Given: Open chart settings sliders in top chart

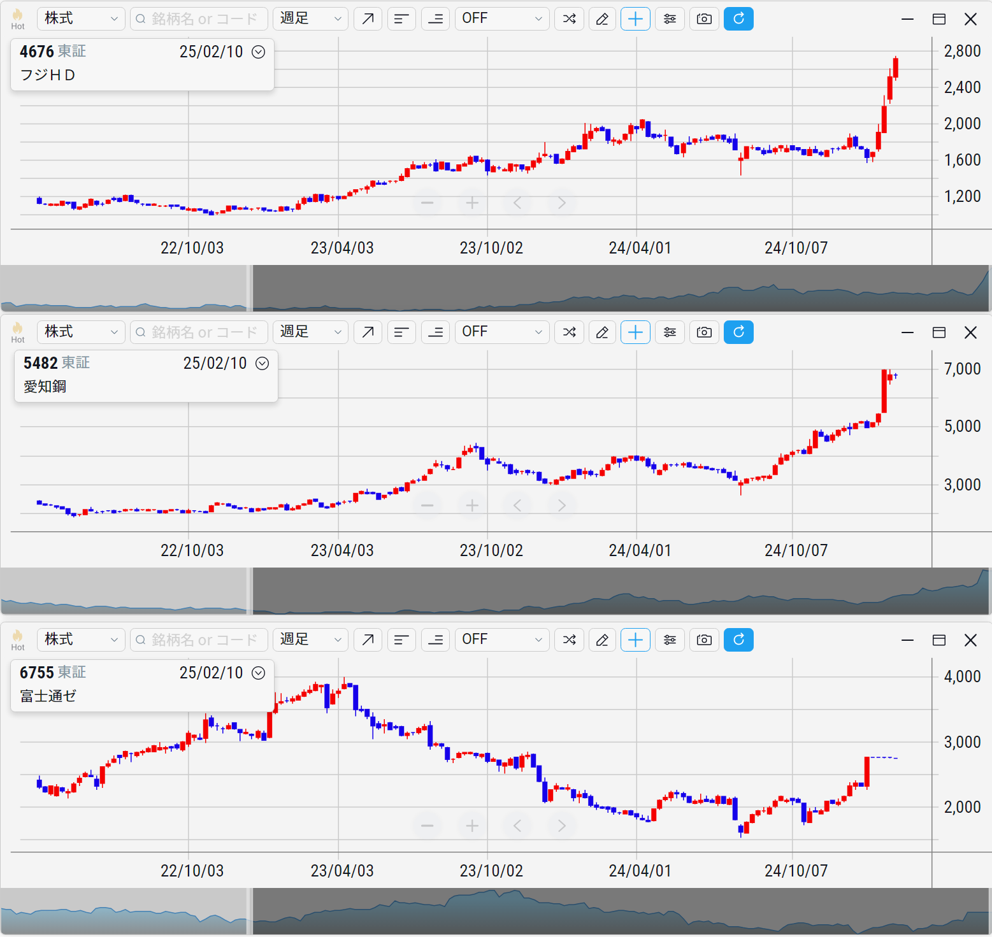Looking at the screenshot, I should (670, 18).
